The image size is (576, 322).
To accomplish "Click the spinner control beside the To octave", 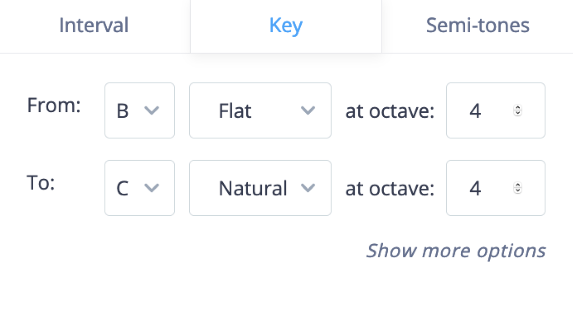I will [518, 188].
